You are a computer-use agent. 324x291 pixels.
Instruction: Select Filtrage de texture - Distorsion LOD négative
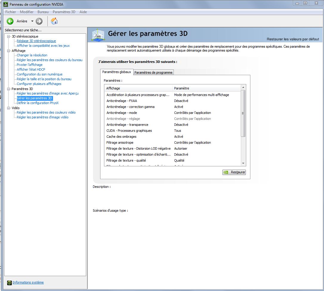pyautogui.click(x=173, y=148)
